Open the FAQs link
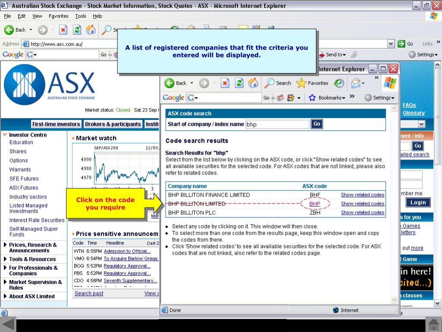442x332 pixels. pos(409,105)
